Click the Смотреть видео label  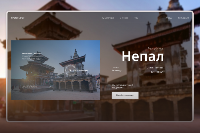click(x=81, y=70)
